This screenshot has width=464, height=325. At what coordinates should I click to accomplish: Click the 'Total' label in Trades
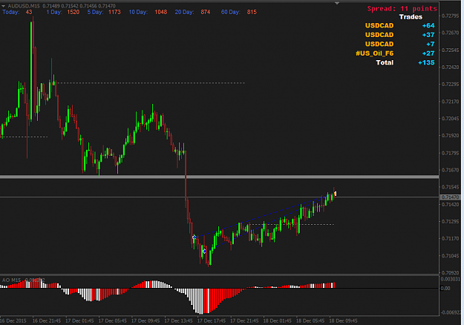(x=385, y=62)
